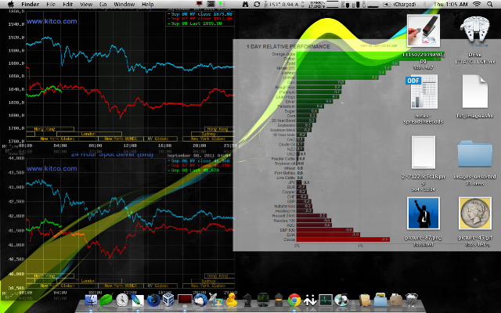Launch the music disc iTunes icon in Dock
501x313 pixels.
[x=341, y=300]
